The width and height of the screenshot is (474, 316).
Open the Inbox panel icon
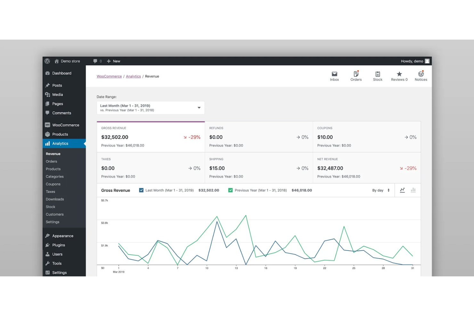[334, 76]
